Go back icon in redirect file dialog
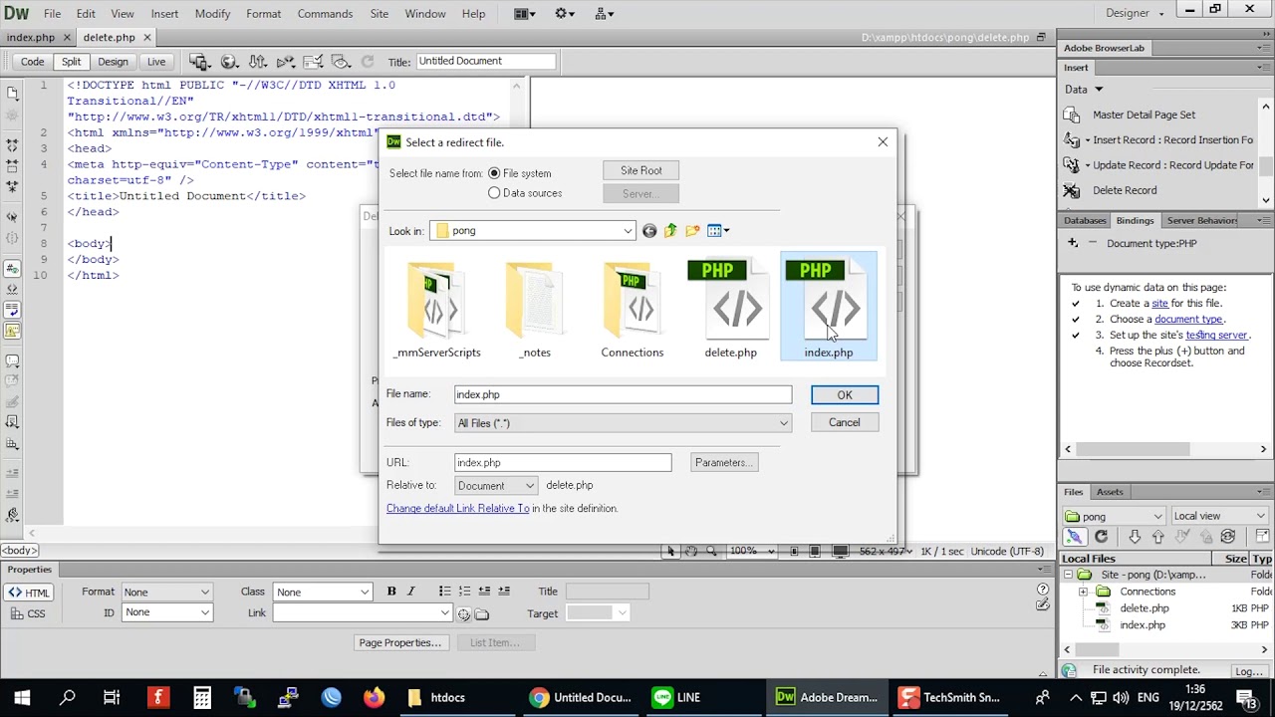The height and width of the screenshot is (717, 1275). point(649,231)
